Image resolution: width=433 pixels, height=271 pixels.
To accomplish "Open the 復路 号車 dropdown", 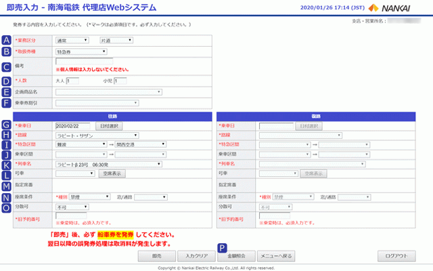I will click(279, 173).
